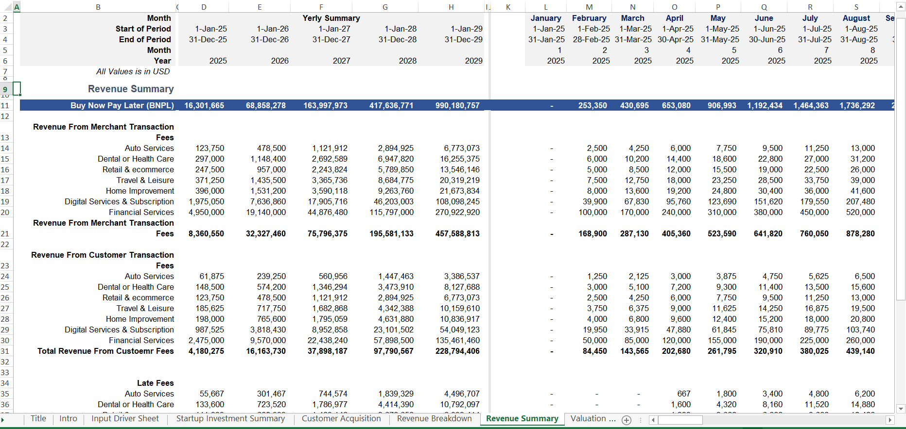This screenshot has width=906, height=429.
Task: Click 'All Values is in USD' note
Action: [133, 71]
